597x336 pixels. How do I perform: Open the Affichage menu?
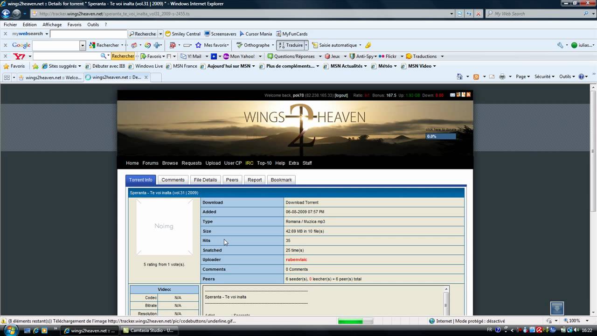point(52,25)
